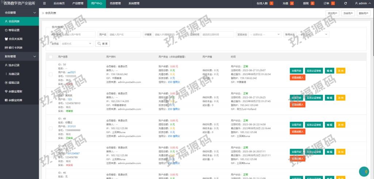The width and height of the screenshot is (374, 179).
Task: Check the box for user ID 50
Action: [x=51, y=74]
